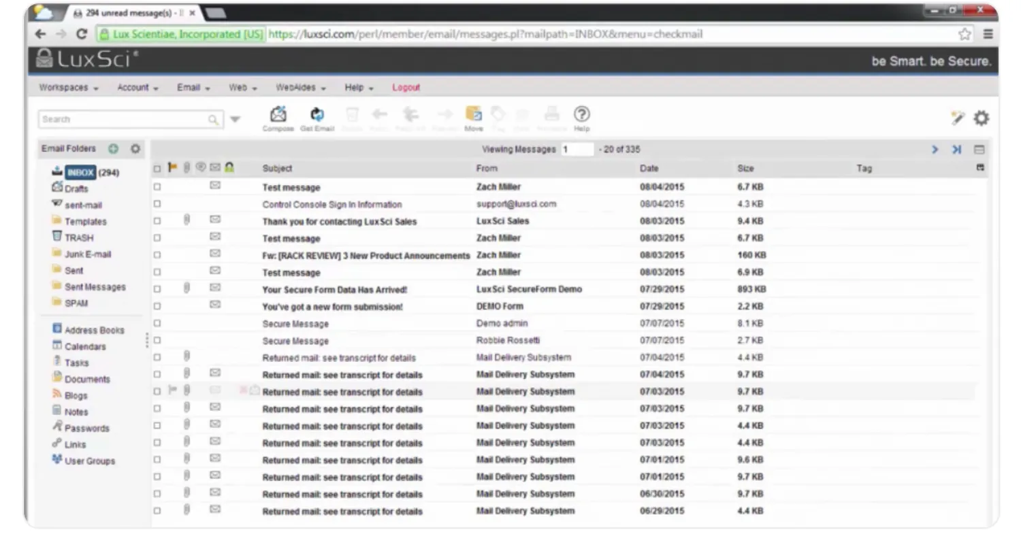Open Help via the question mark icon
The image size is (1021, 549).
pyautogui.click(x=581, y=114)
